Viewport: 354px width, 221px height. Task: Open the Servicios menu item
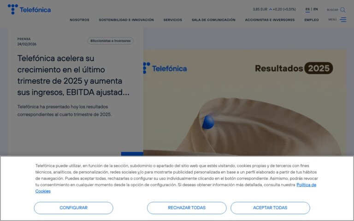tap(173, 20)
